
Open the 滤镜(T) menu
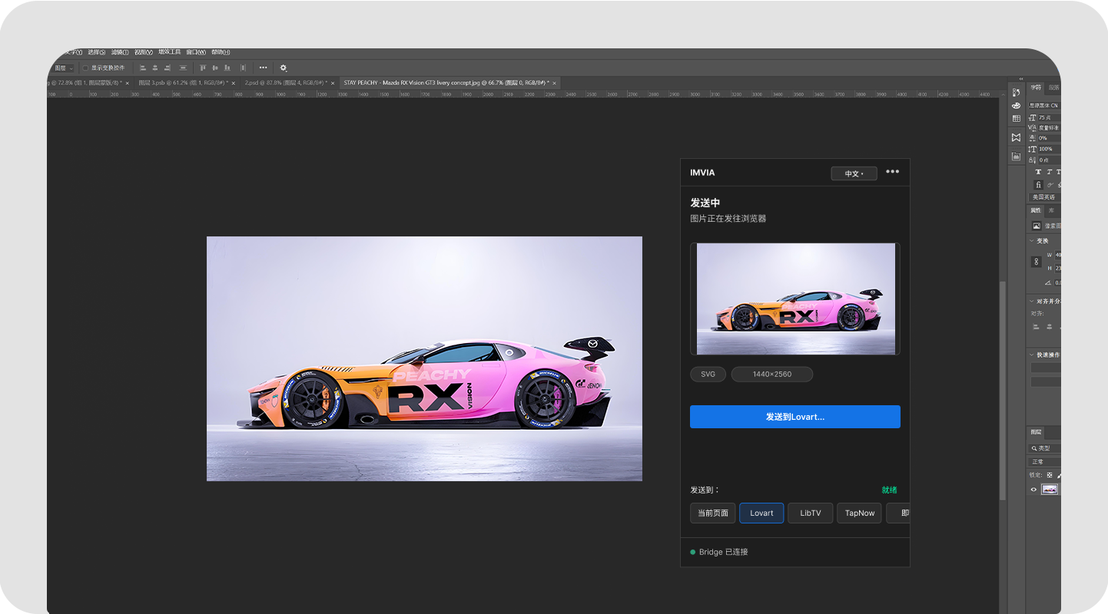pyautogui.click(x=120, y=52)
